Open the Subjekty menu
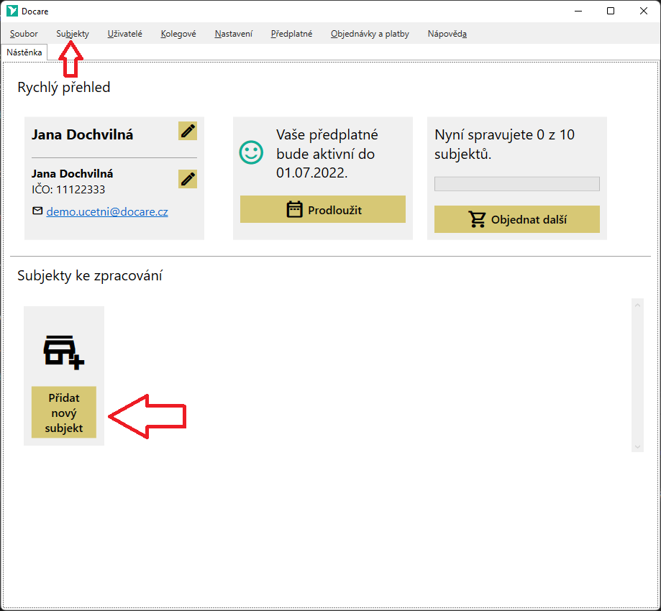This screenshot has width=661, height=611. pyautogui.click(x=73, y=34)
